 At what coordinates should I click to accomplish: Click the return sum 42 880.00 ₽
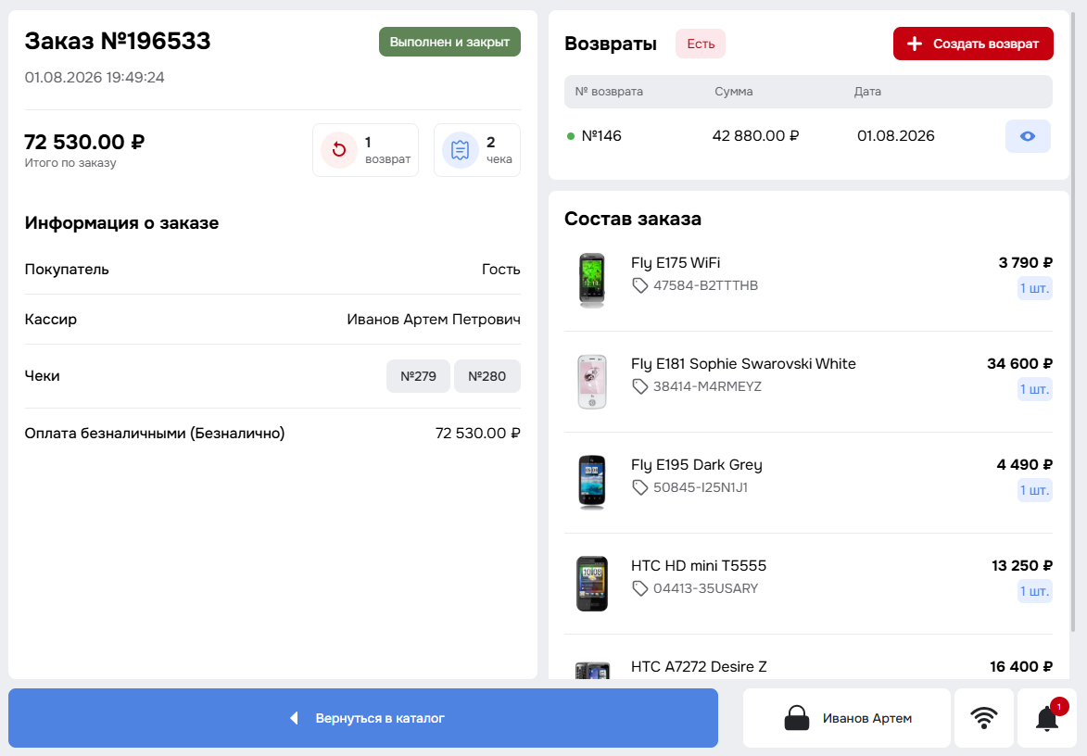pyautogui.click(x=755, y=136)
